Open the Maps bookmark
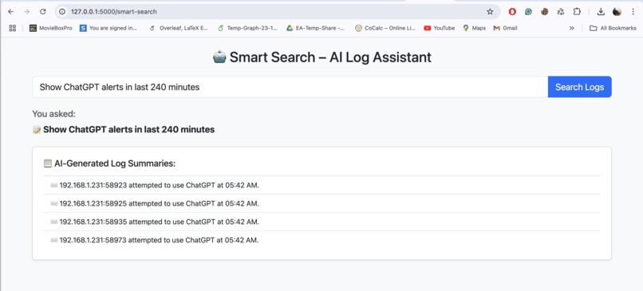 474,28
